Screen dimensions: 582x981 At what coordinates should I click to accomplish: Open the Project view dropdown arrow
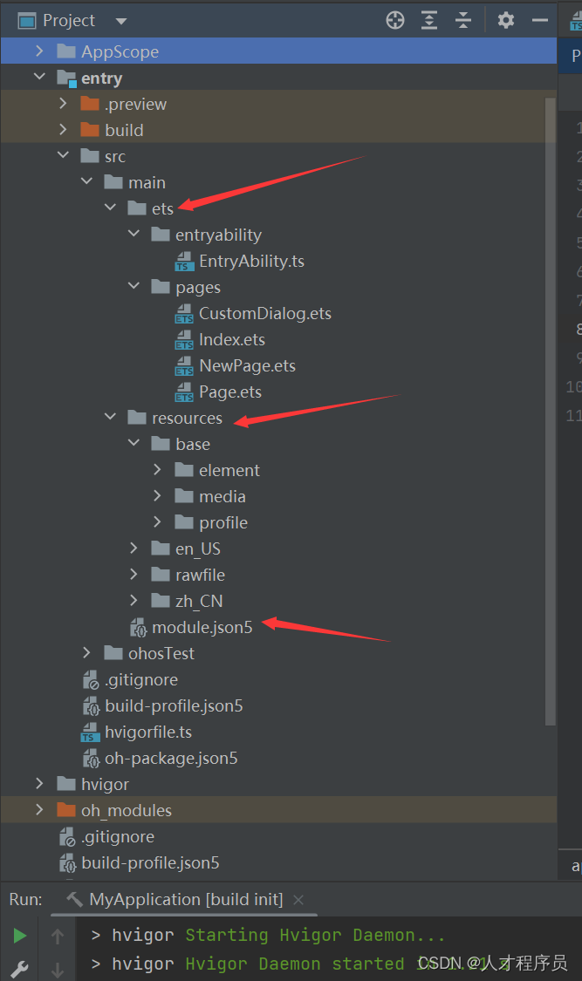(x=121, y=21)
